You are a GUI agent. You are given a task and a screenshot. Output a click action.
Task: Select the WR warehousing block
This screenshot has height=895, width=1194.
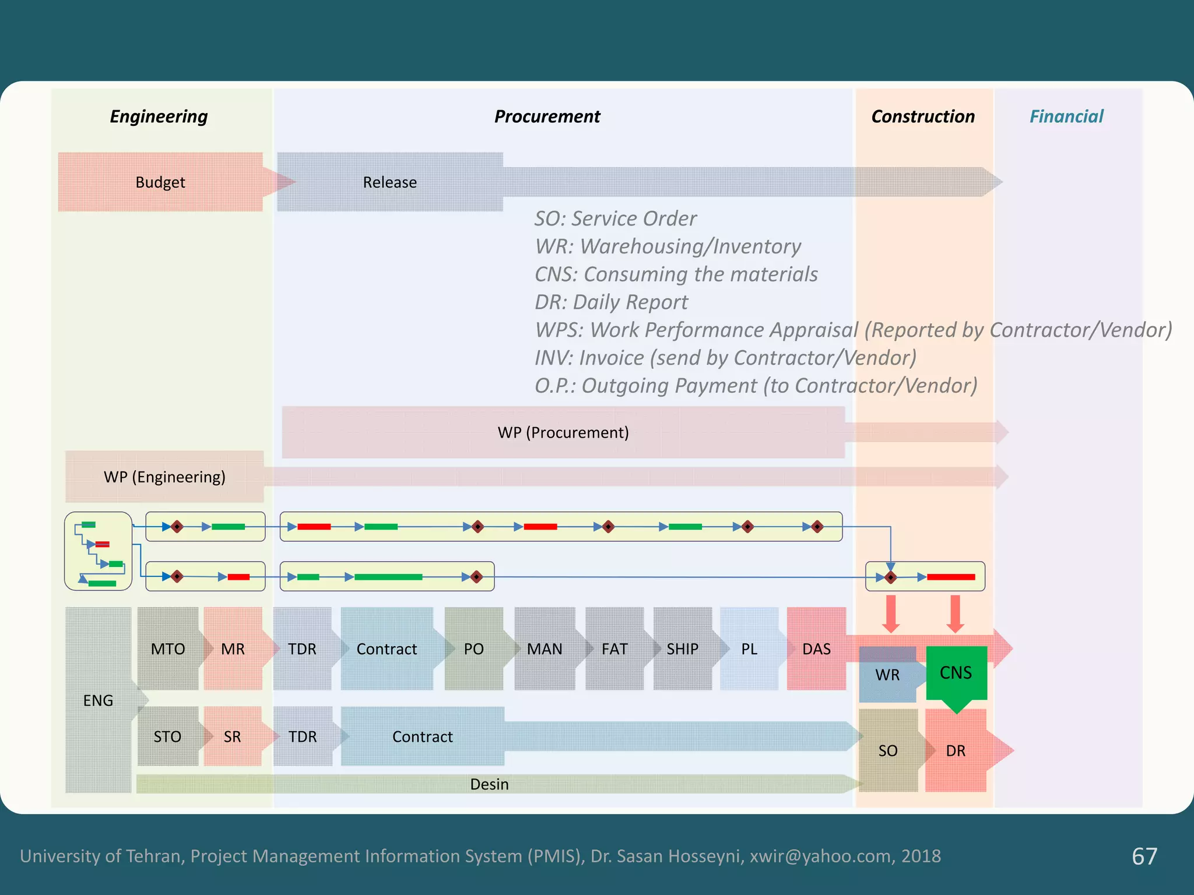click(x=887, y=675)
